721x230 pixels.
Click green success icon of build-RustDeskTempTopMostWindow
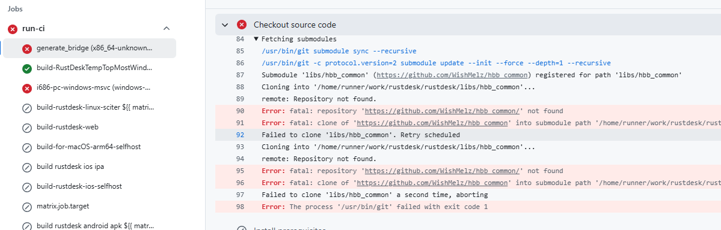point(27,68)
